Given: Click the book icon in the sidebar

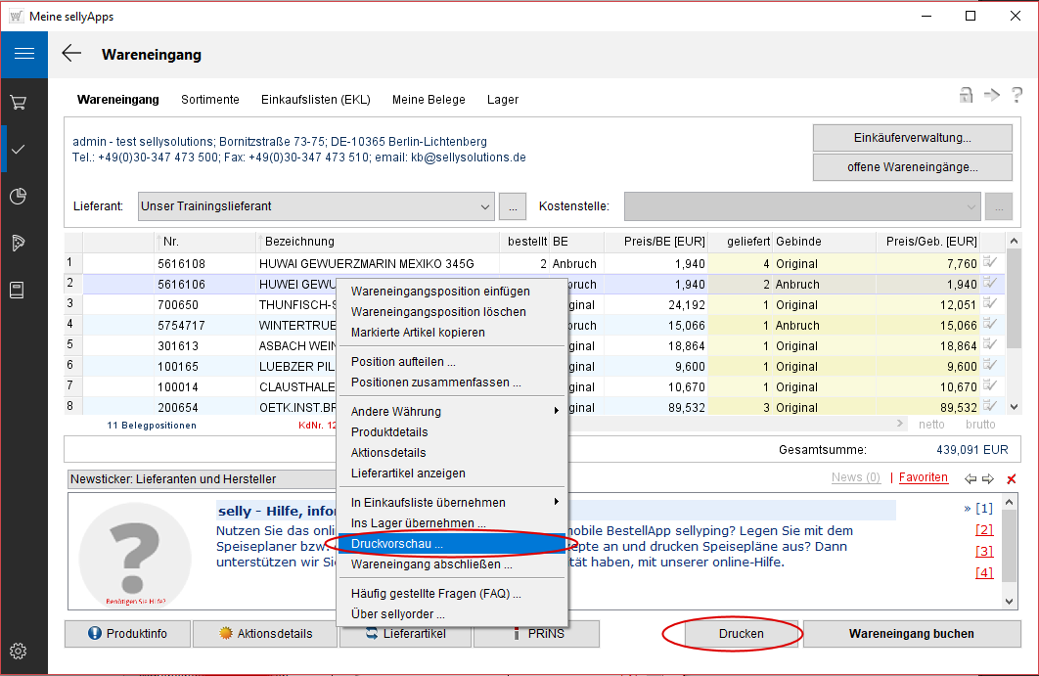Looking at the screenshot, I should pyautogui.click(x=18, y=290).
